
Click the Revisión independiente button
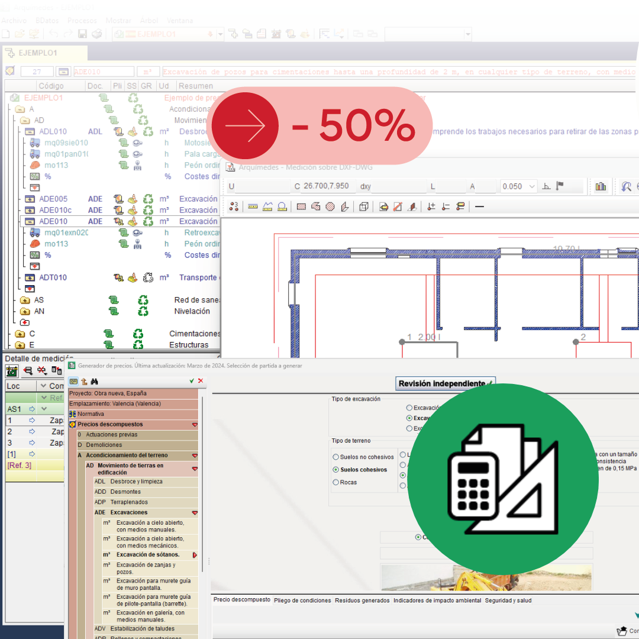(x=445, y=383)
